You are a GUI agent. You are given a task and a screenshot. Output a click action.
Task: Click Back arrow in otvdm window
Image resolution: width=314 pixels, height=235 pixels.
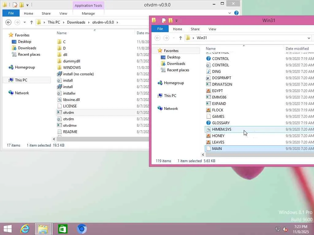tap(8, 22)
